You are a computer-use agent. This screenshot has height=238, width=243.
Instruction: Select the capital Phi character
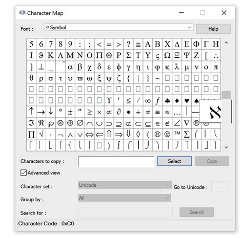click(x=196, y=45)
